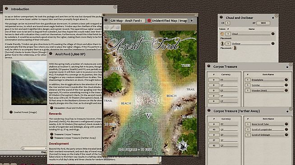
Task: Click CP amount 92 in Farther Away parcel
Action: [x=214, y=146]
